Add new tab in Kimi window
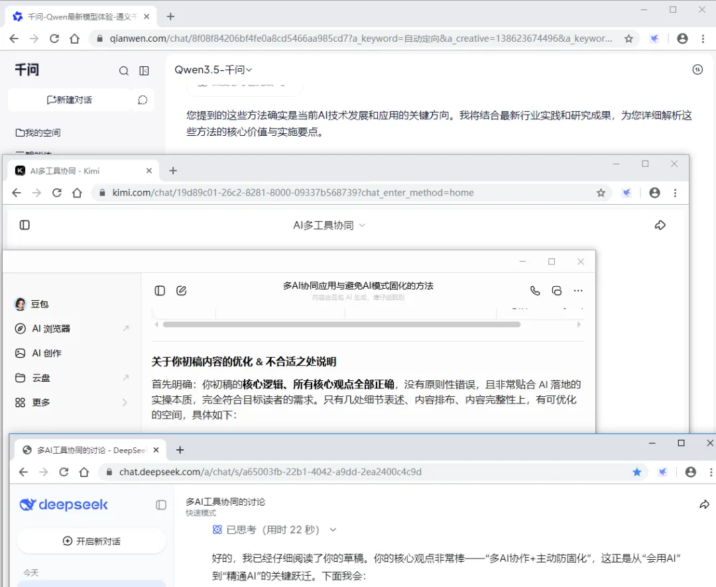 click(173, 171)
